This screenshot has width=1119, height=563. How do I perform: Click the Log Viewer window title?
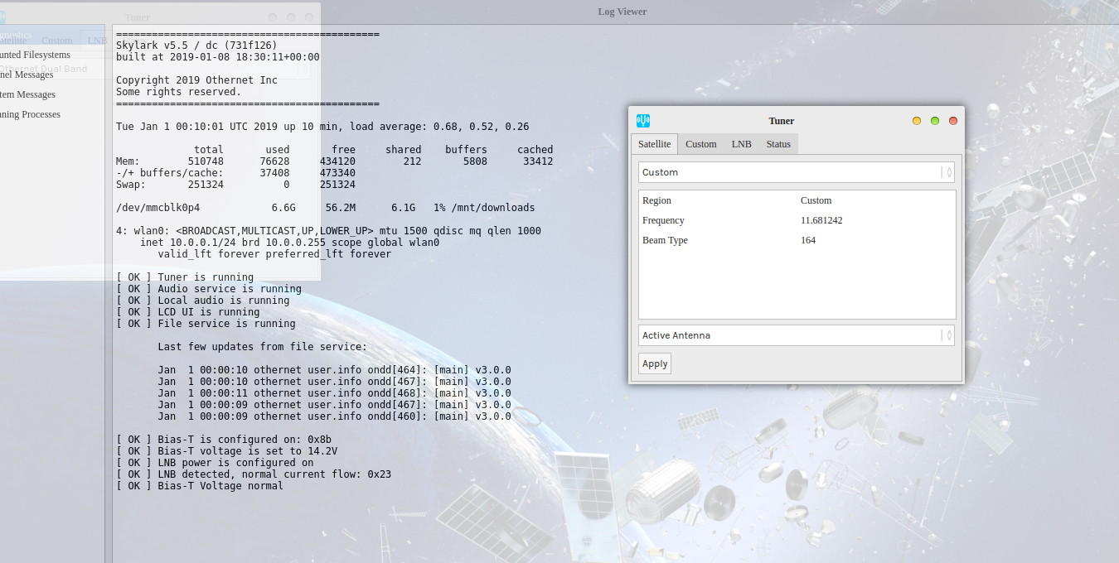[x=622, y=12]
